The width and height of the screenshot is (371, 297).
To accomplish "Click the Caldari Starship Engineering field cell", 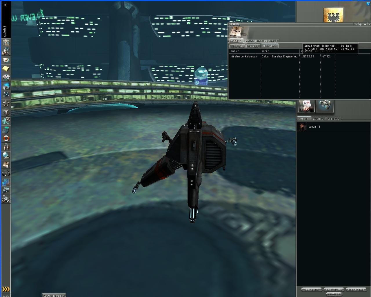I will click(279, 57).
